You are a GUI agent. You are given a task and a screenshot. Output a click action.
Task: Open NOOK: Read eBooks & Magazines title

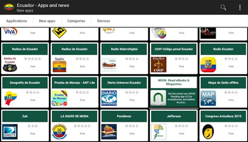click(174, 82)
